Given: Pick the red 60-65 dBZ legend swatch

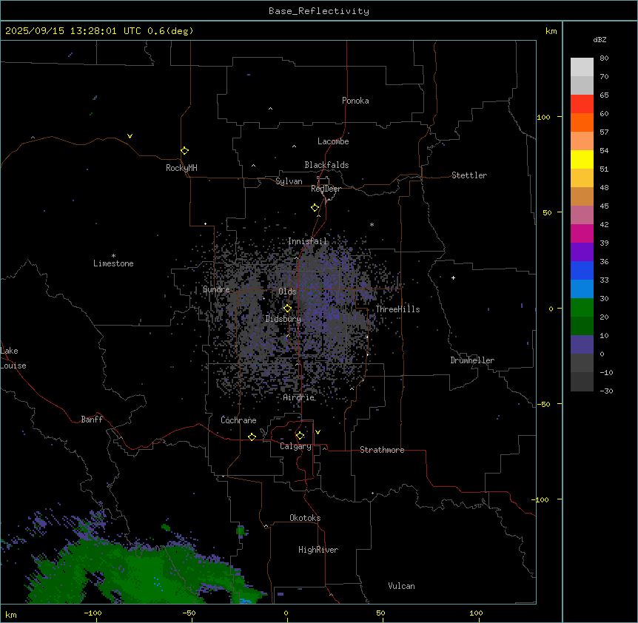Looking at the screenshot, I should coord(582,104).
